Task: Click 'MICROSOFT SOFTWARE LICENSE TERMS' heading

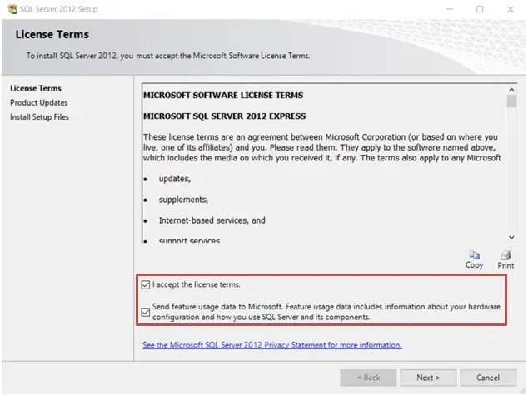Action: click(x=223, y=96)
